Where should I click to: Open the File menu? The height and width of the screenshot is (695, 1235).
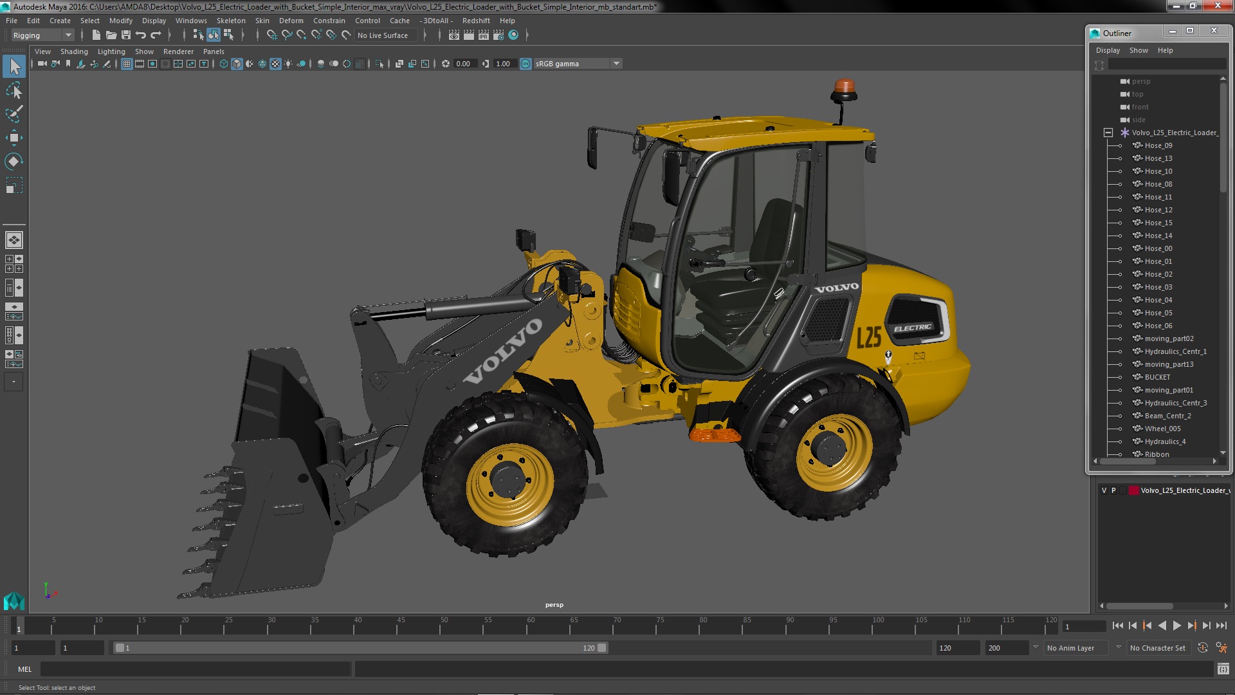click(x=12, y=21)
